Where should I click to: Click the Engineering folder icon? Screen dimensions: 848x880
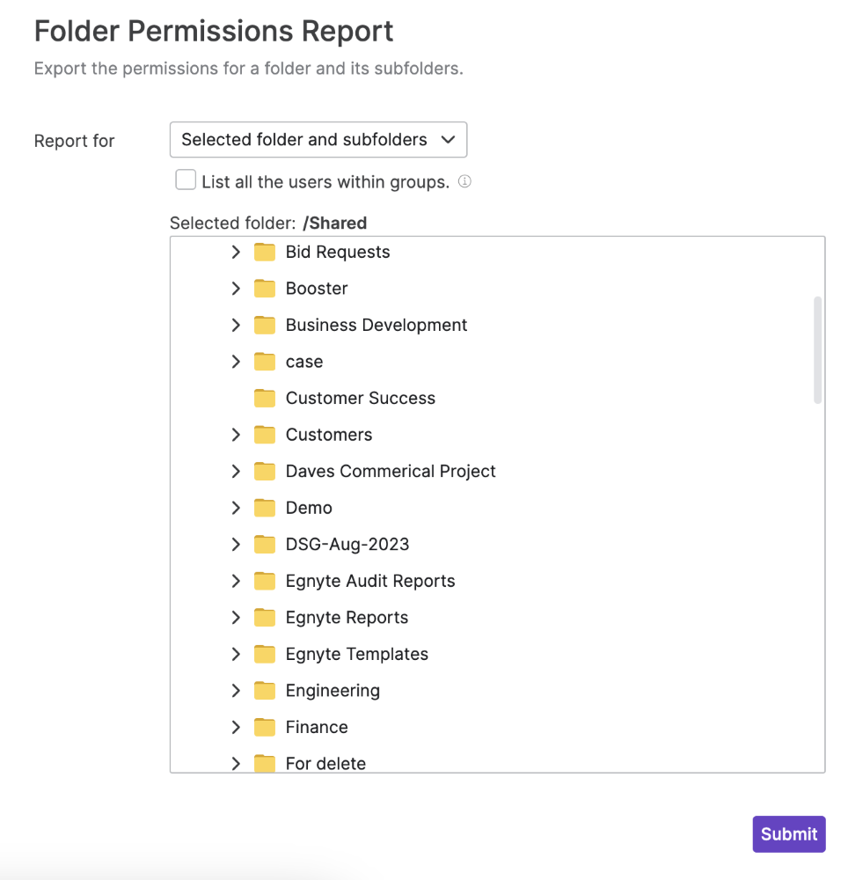pos(265,691)
